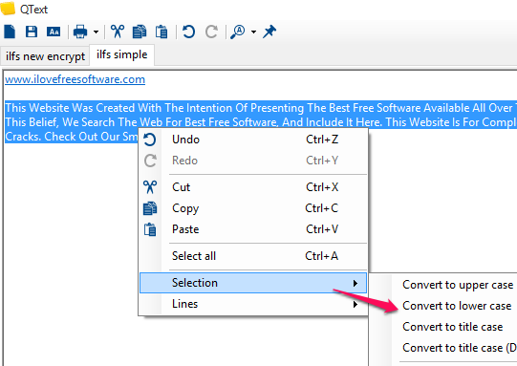Choose Convert to upper case
The height and width of the screenshot is (366, 517).
[458, 285]
